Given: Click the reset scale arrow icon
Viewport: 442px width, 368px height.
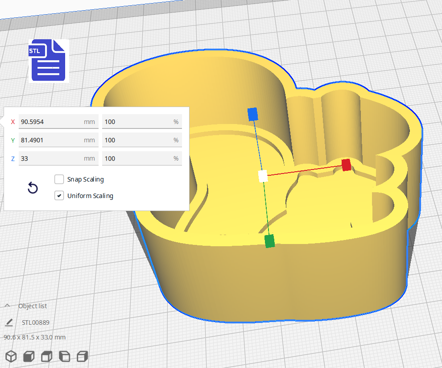Looking at the screenshot, I should [x=33, y=188].
